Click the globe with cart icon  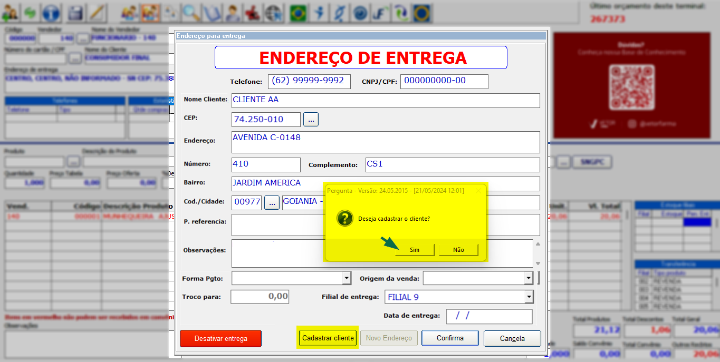(273, 12)
